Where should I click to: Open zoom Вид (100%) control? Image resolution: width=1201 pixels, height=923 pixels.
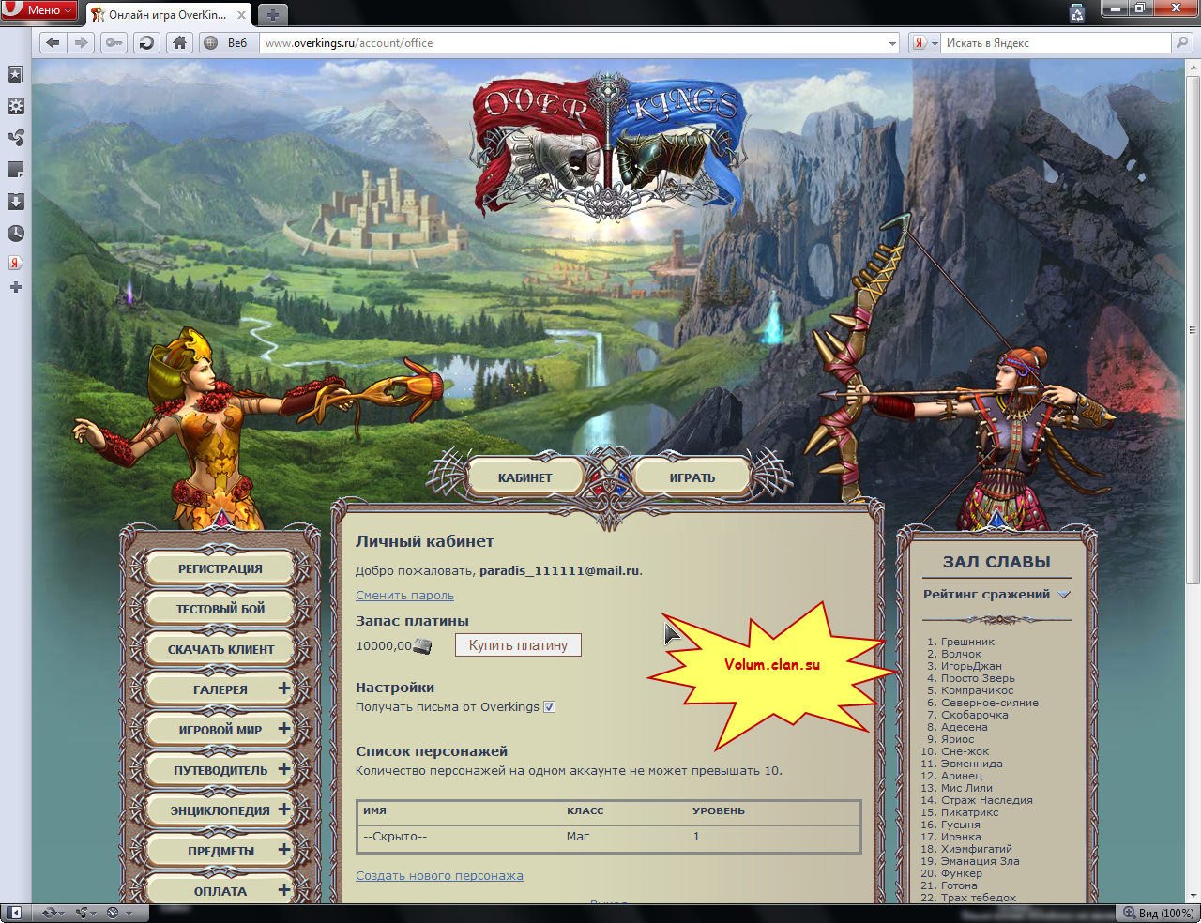tap(1159, 913)
